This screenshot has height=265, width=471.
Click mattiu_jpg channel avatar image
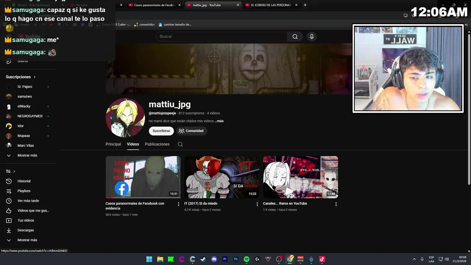[x=125, y=118]
